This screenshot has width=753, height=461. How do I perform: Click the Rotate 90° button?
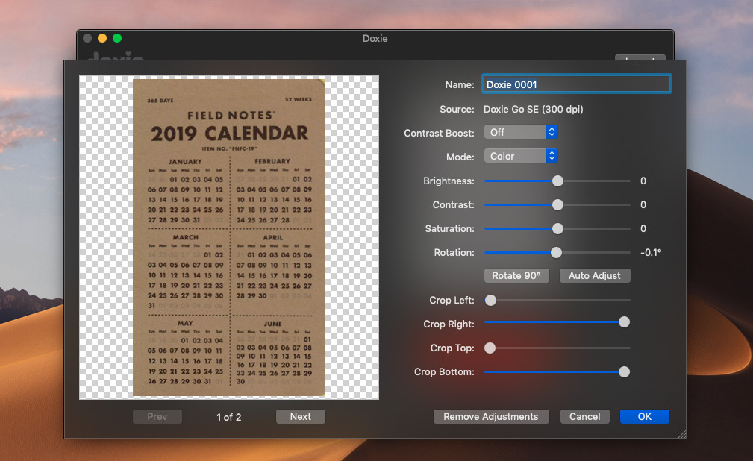pos(516,276)
